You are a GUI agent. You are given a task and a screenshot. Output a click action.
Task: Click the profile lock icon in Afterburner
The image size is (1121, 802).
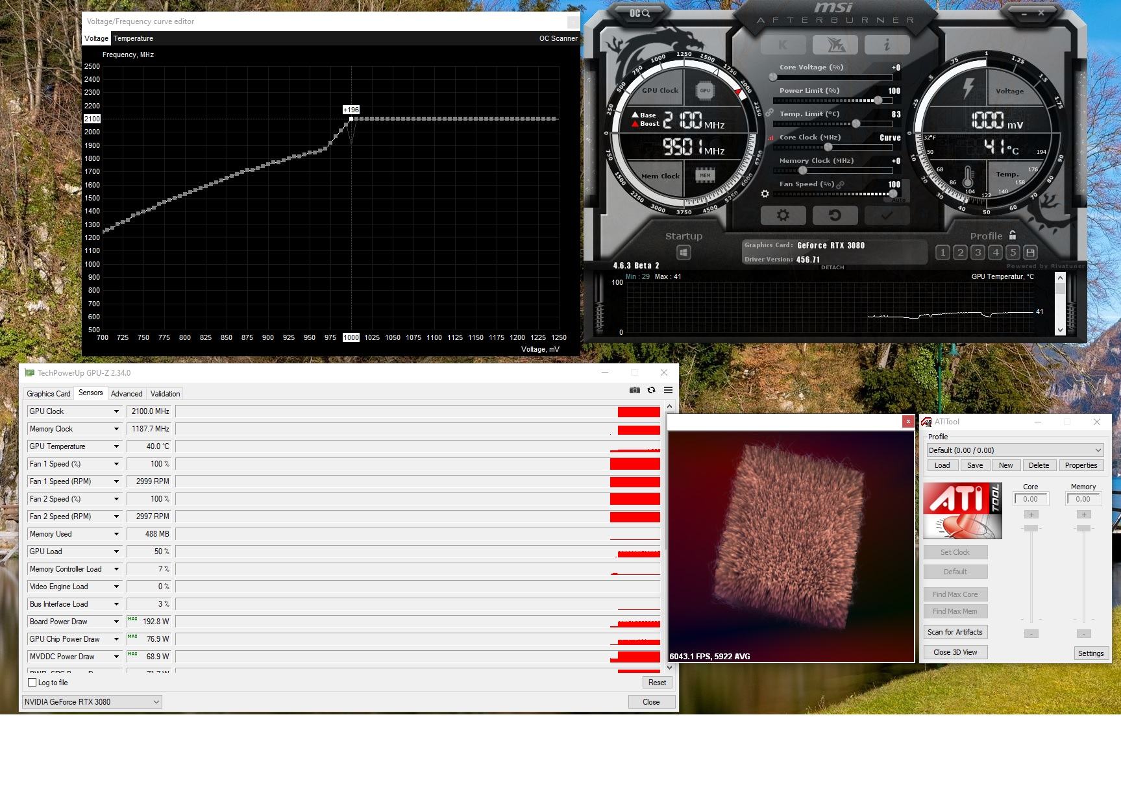tap(1013, 235)
